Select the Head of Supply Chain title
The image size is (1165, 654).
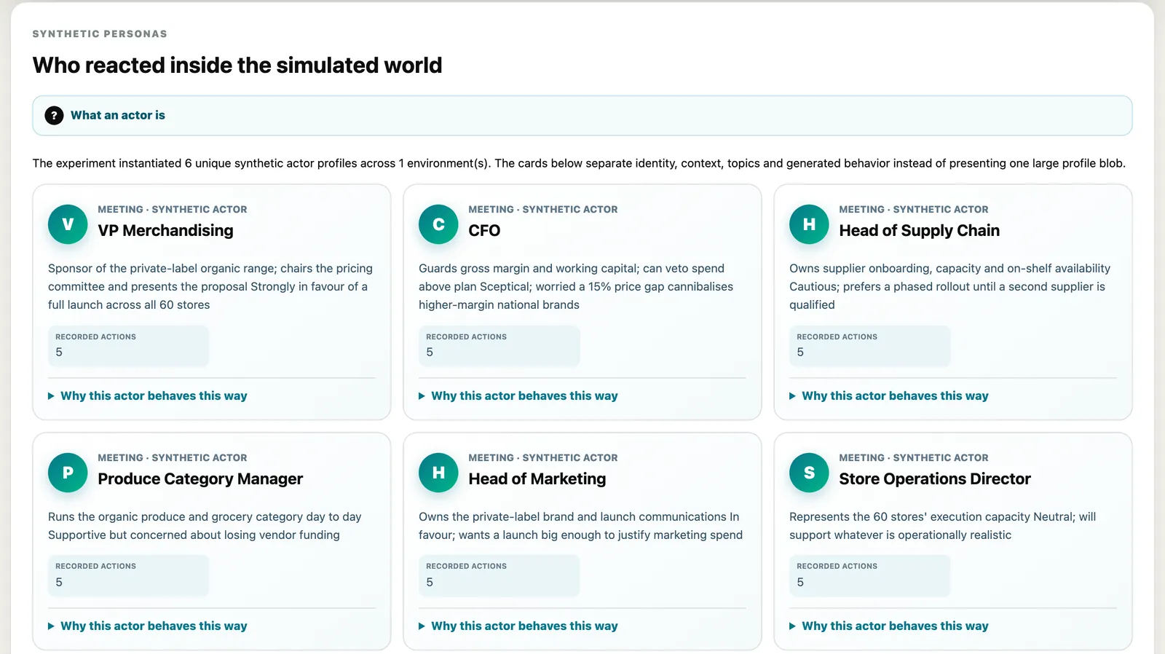coord(920,231)
